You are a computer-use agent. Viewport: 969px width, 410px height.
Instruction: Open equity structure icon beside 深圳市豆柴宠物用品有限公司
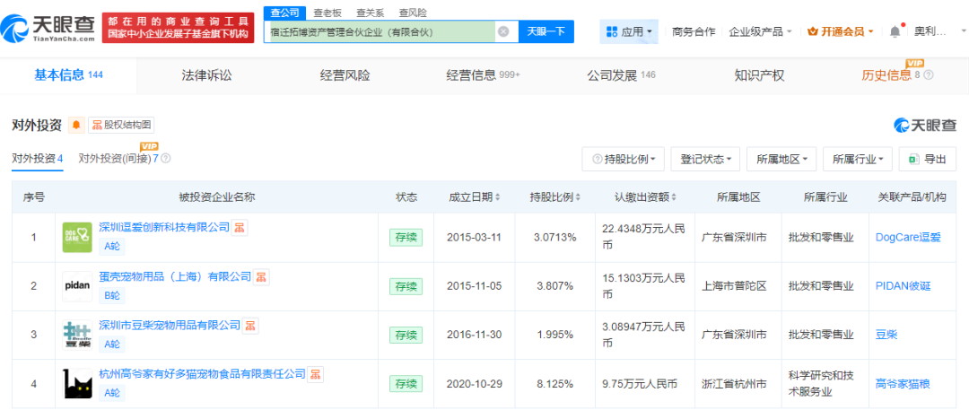[251, 326]
